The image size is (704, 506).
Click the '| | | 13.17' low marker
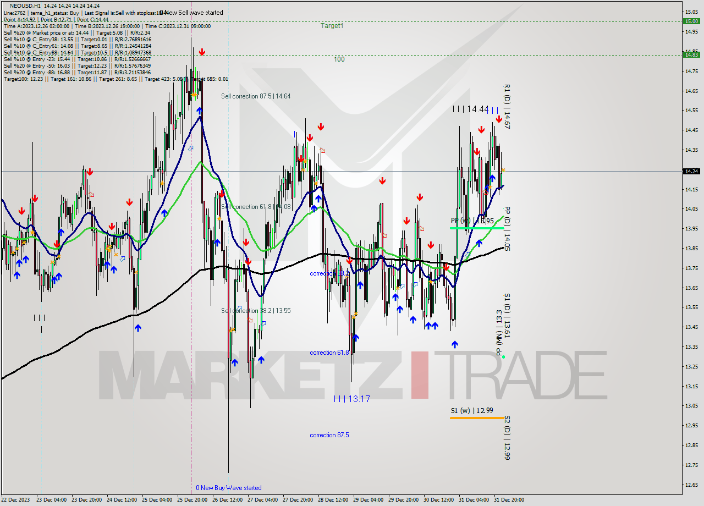(352, 399)
